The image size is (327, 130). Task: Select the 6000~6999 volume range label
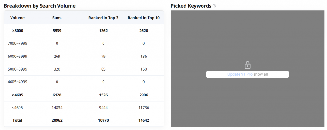tap(17, 56)
